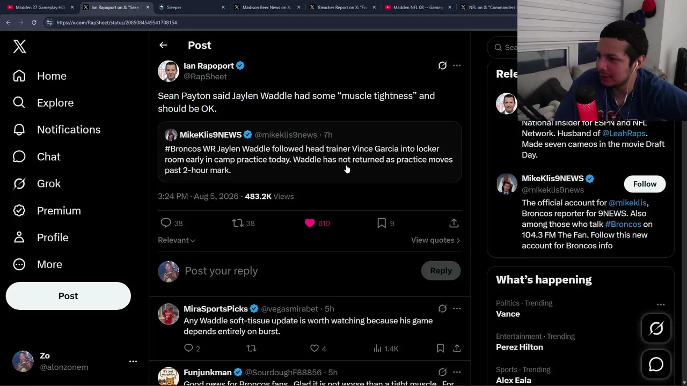Open more options on Ian Rapoport's post
The height and width of the screenshot is (386, 687).
click(457, 65)
